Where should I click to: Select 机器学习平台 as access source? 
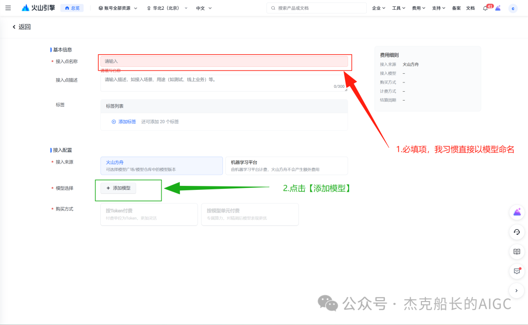[286, 166]
